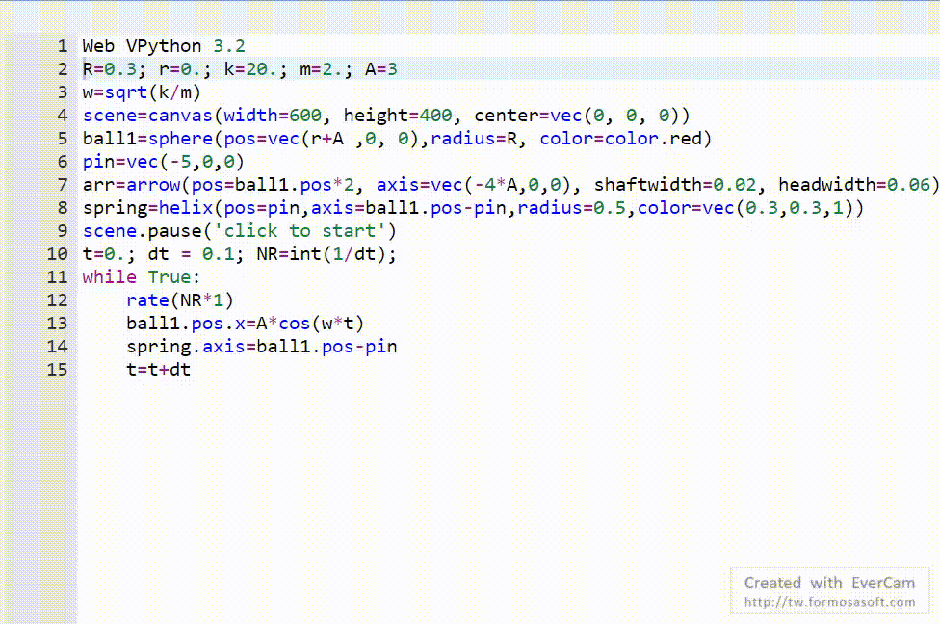The image size is (940, 624).
Task: Click 'ball1=sphere' in line 5
Action: [x=147, y=139]
